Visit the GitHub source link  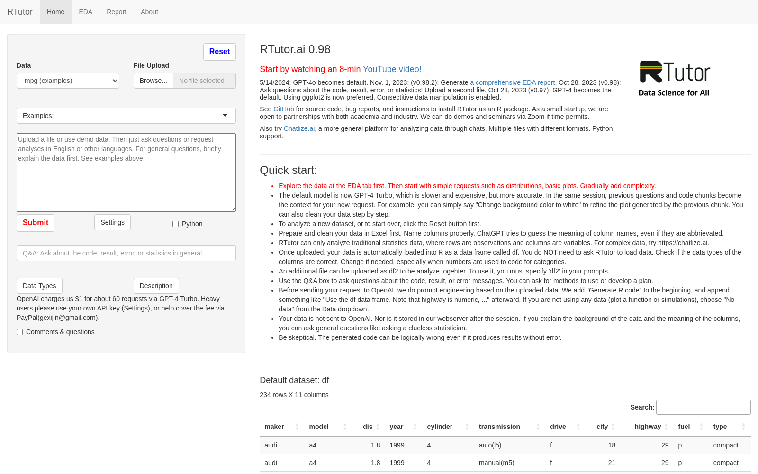click(x=283, y=109)
